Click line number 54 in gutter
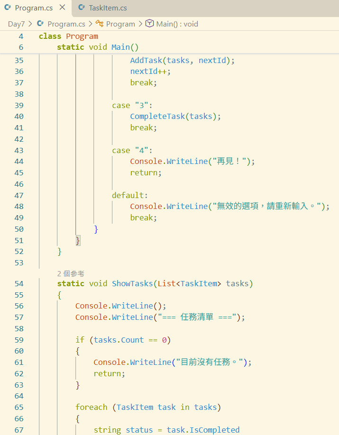The height and width of the screenshot is (435, 339). pos(19,284)
